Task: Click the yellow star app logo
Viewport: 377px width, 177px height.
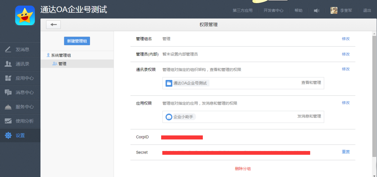Action: point(25,16)
